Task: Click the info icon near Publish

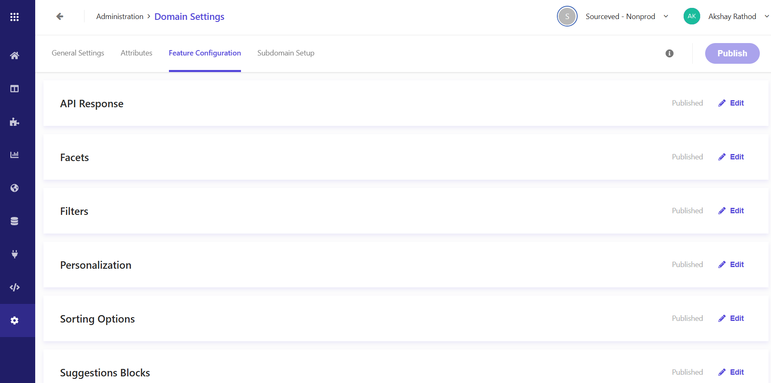Action: (x=669, y=53)
